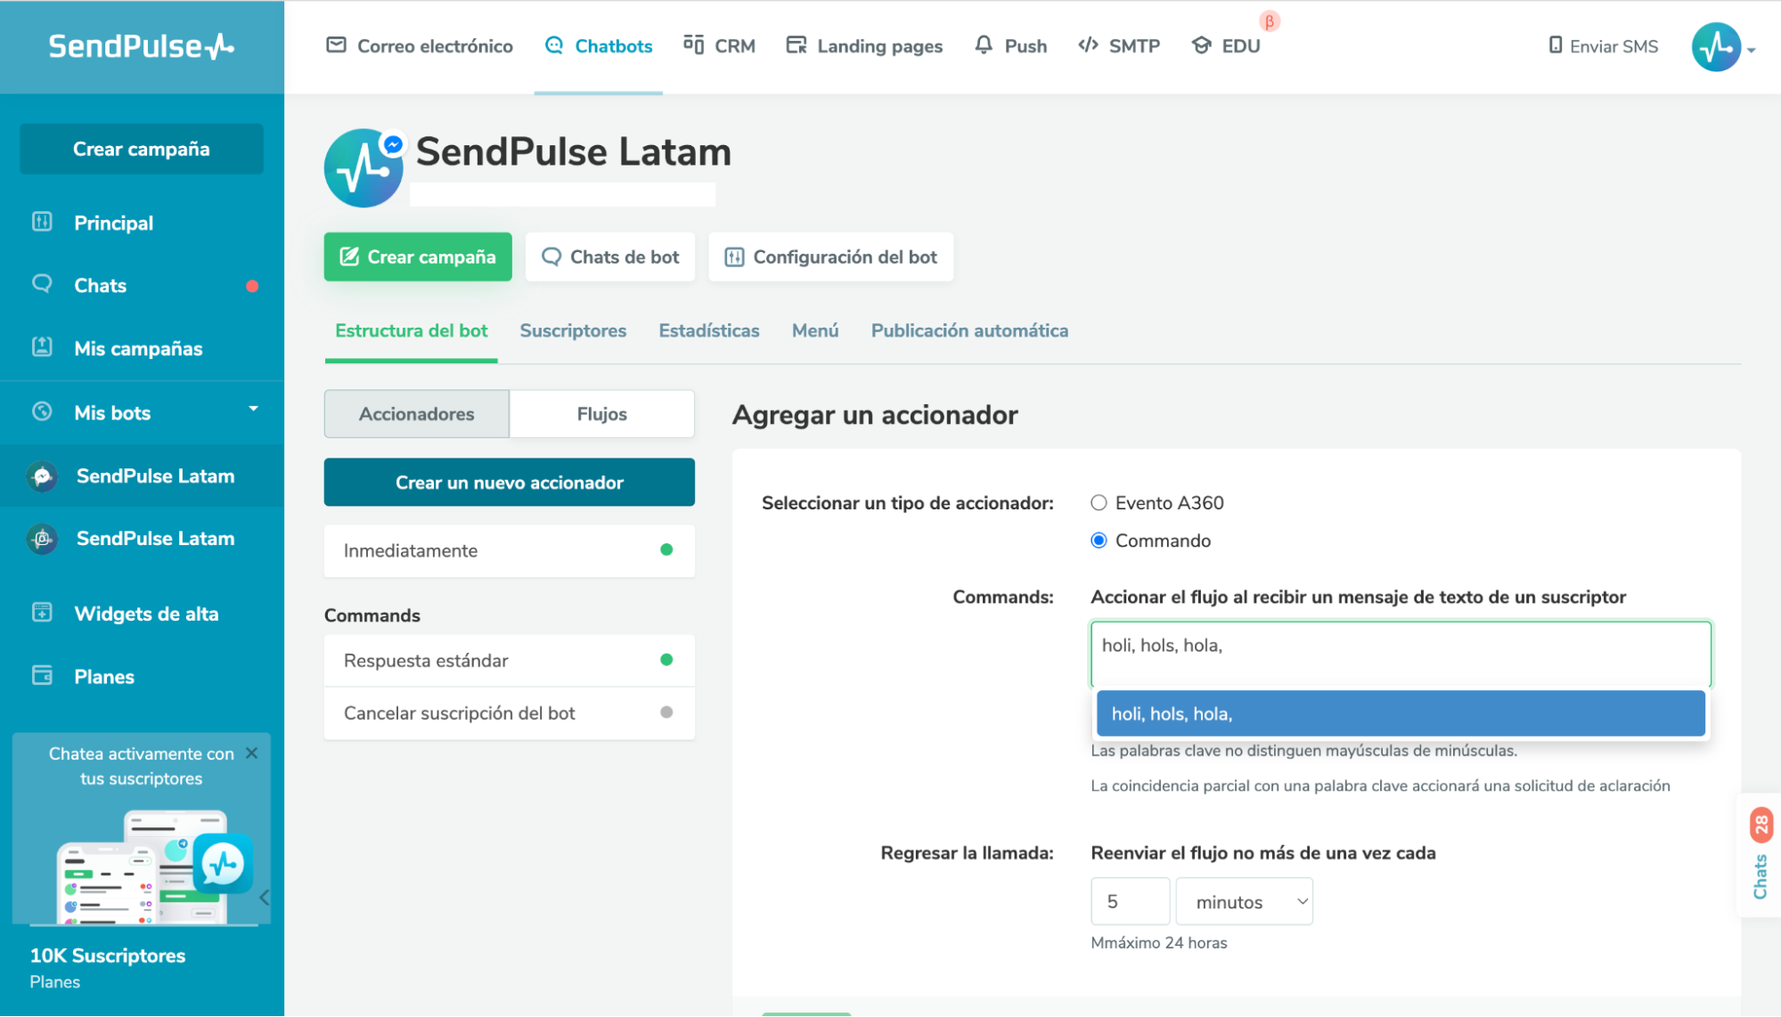Expand the Mis bots sidebar section
1781x1017 pixels.
point(254,410)
